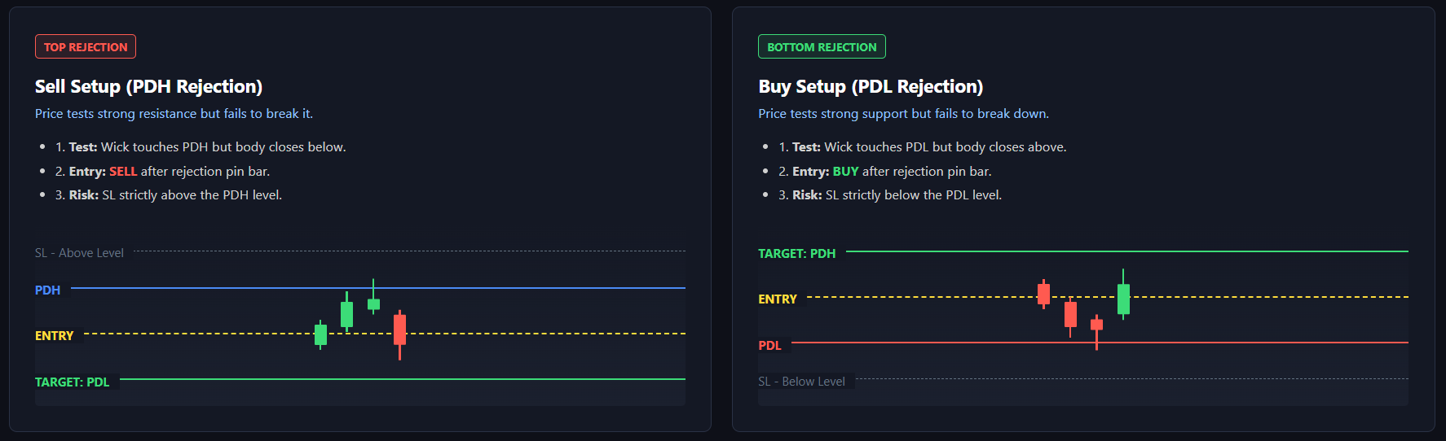
Task: Click the green BUY word in Entry step
Action: [845, 172]
